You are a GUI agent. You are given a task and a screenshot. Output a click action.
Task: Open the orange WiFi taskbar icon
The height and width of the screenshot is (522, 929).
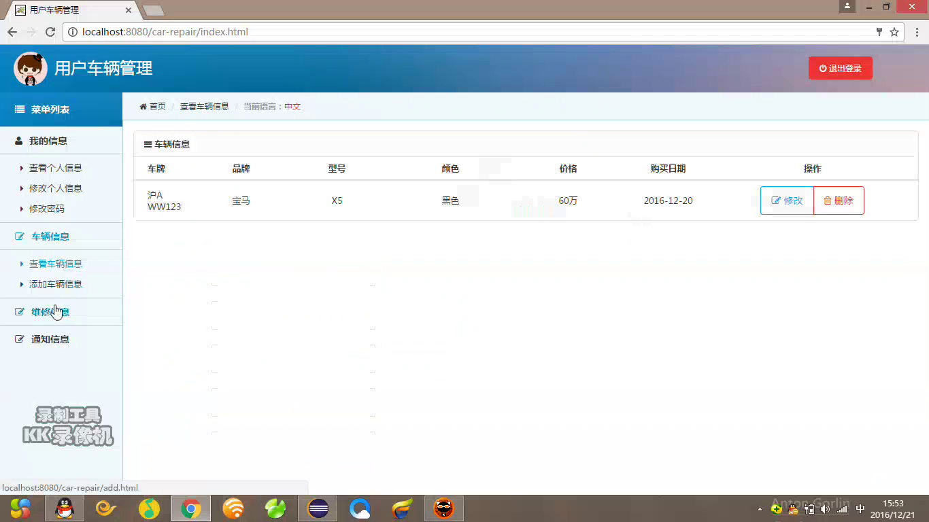(233, 508)
